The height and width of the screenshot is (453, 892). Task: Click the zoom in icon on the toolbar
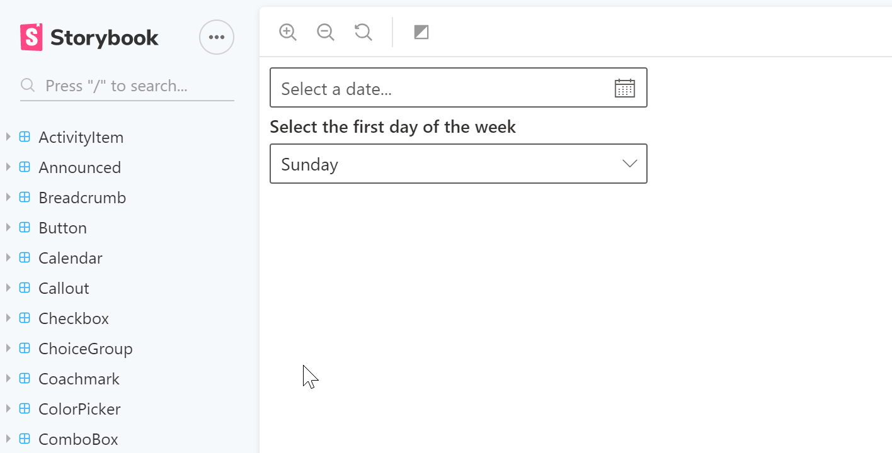pos(287,31)
